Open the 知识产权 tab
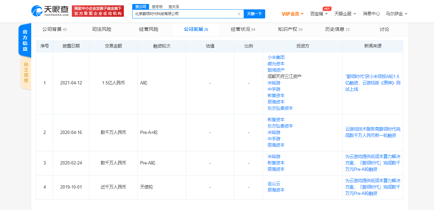The height and width of the screenshot is (210, 434). [290, 29]
